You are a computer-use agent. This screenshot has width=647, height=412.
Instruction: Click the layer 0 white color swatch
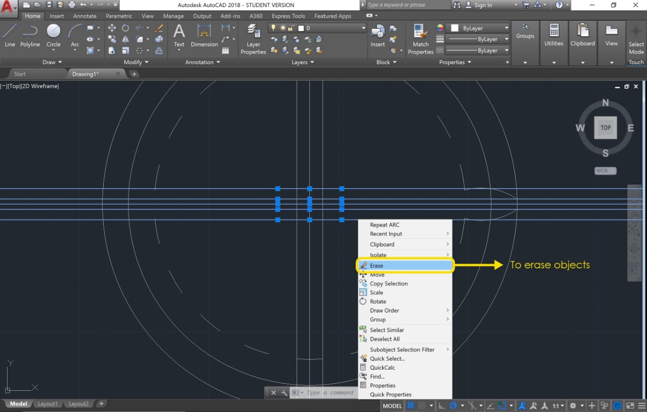click(x=301, y=28)
